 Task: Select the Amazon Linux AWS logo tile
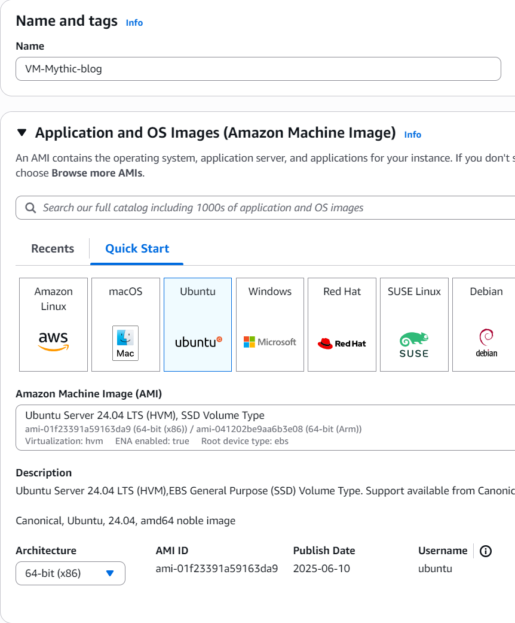coord(53,324)
